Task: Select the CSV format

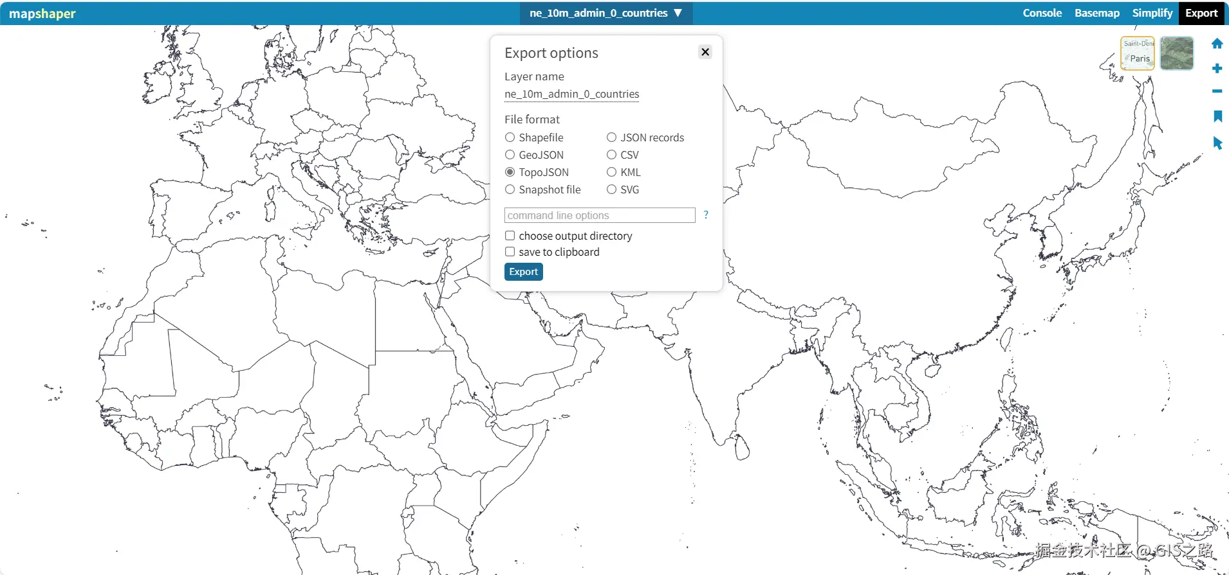Action: coord(611,155)
